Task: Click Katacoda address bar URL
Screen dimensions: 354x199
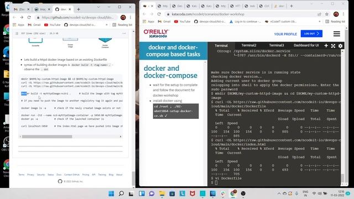Action: point(208,14)
